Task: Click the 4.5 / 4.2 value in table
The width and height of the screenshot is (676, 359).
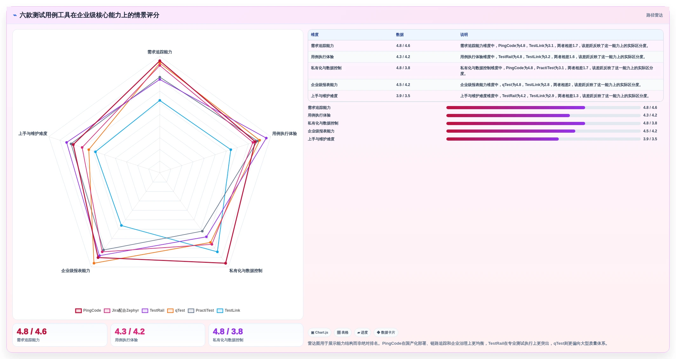Action: [x=403, y=85]
